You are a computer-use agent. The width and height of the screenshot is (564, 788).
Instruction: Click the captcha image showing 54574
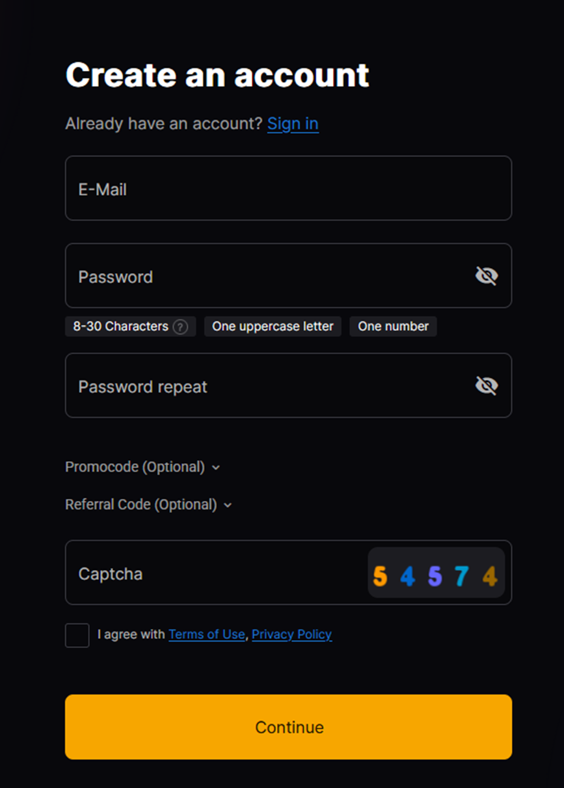(436, 573)
